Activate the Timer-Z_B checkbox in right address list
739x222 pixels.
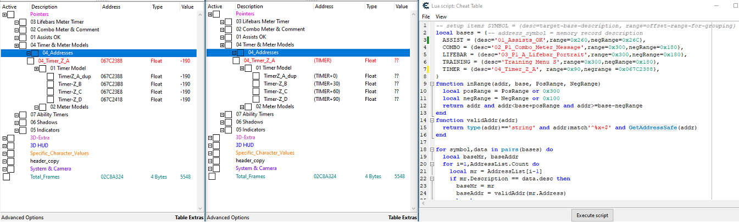point(256,83)
